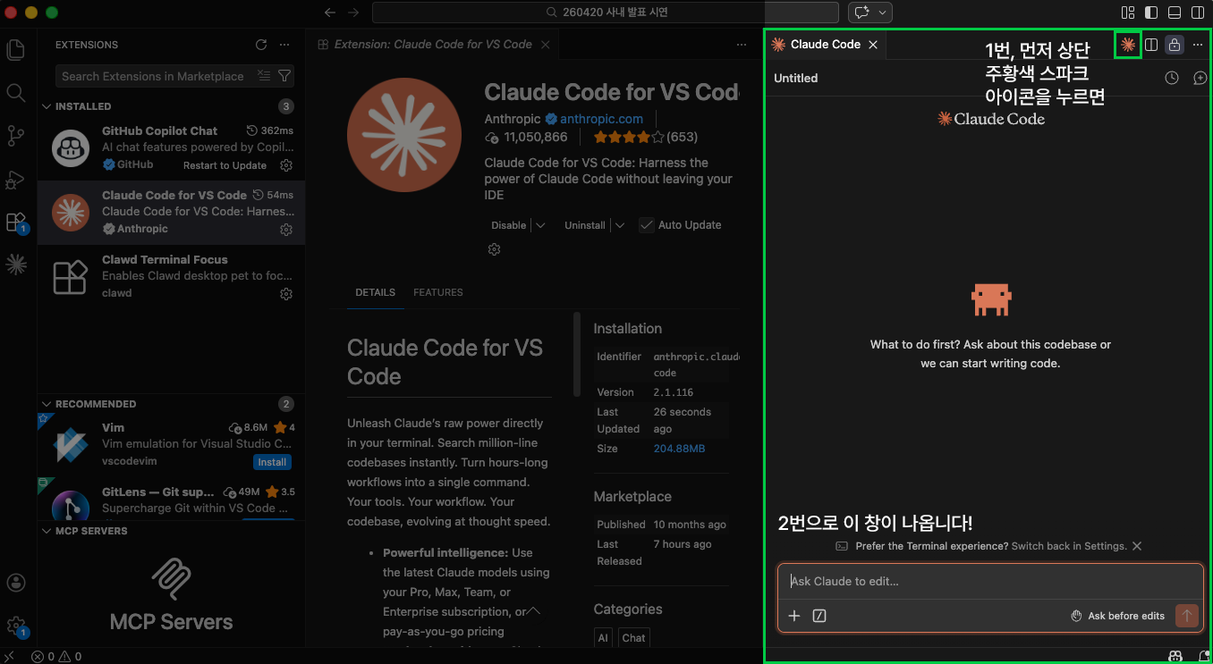Open the Search view in the activity bar
The image size is (1213, 664).
point(15,92)
